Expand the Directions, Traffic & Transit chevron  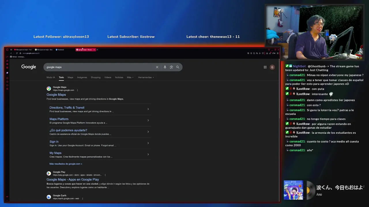pyautogui.click(x=148, y=109)
